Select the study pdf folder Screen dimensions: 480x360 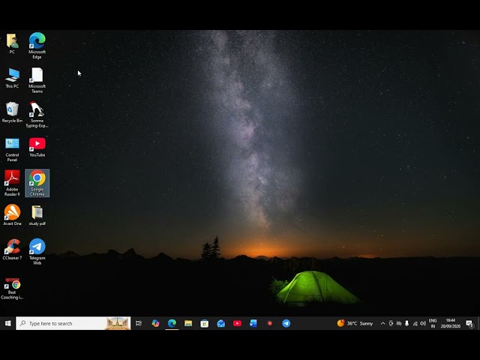[x=37, y=215]
